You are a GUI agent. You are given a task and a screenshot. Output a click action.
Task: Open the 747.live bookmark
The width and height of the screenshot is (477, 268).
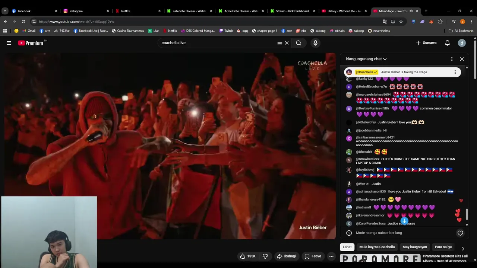pos(61,31)
